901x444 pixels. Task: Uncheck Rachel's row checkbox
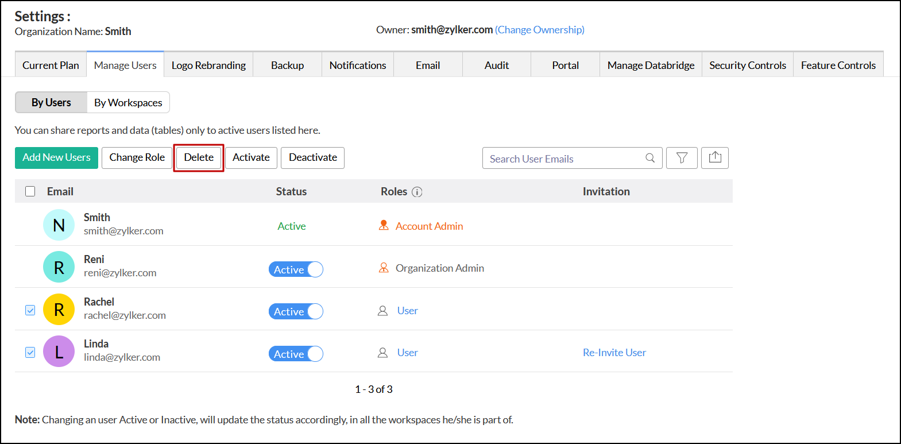pos(30,310)
